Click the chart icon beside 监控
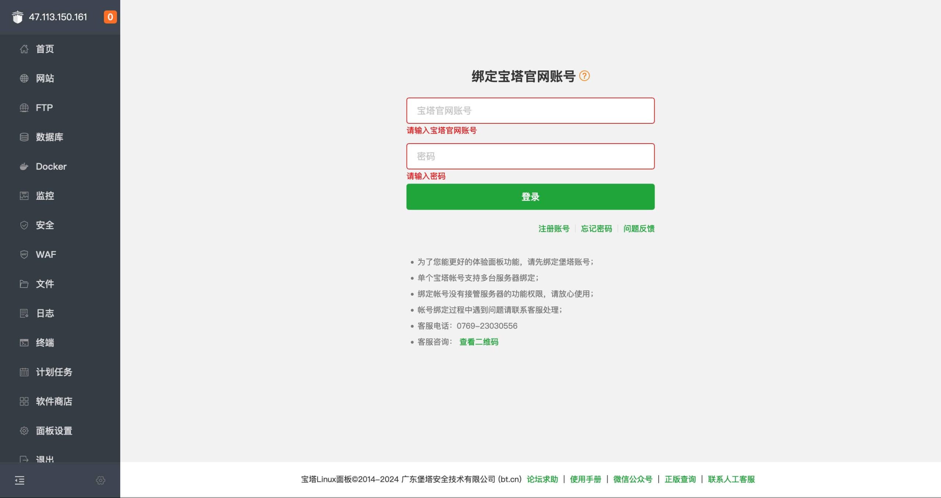The width and height of the screenshot is (941, 498). [24, 196]
